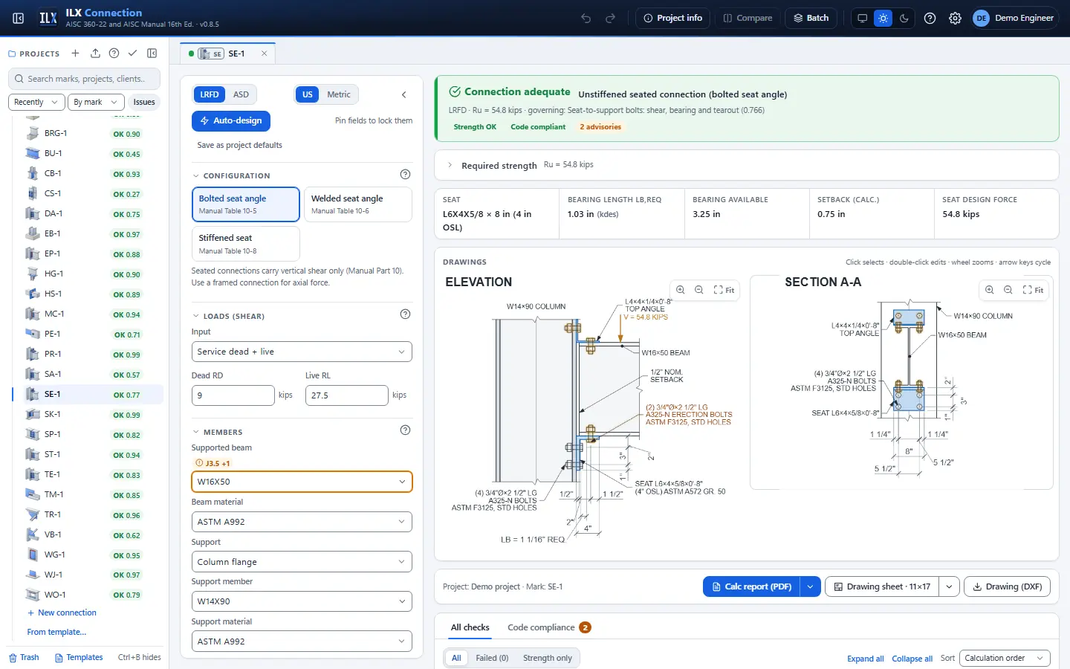Download Drawing (DXF)
This screenshot has width=1070, height=669.
tap(1008, 586)
